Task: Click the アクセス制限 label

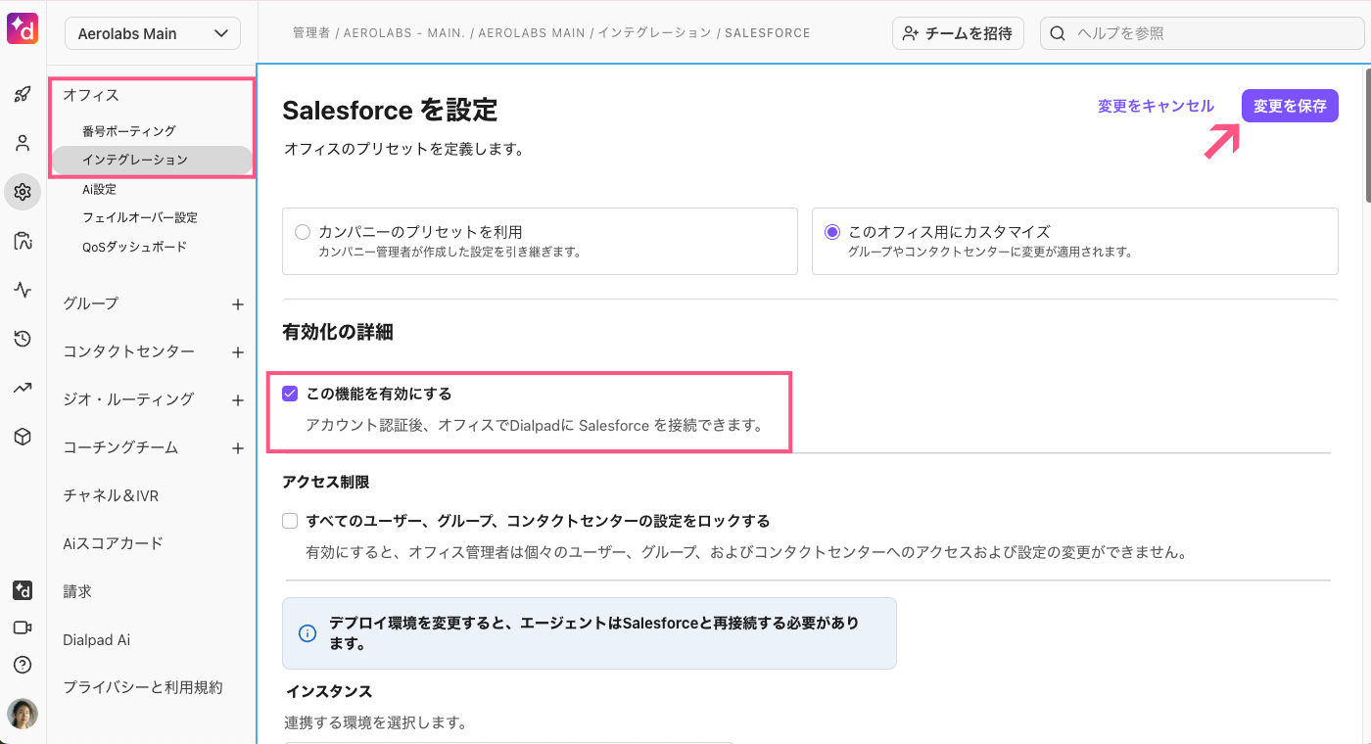Action: coord(326,482)
